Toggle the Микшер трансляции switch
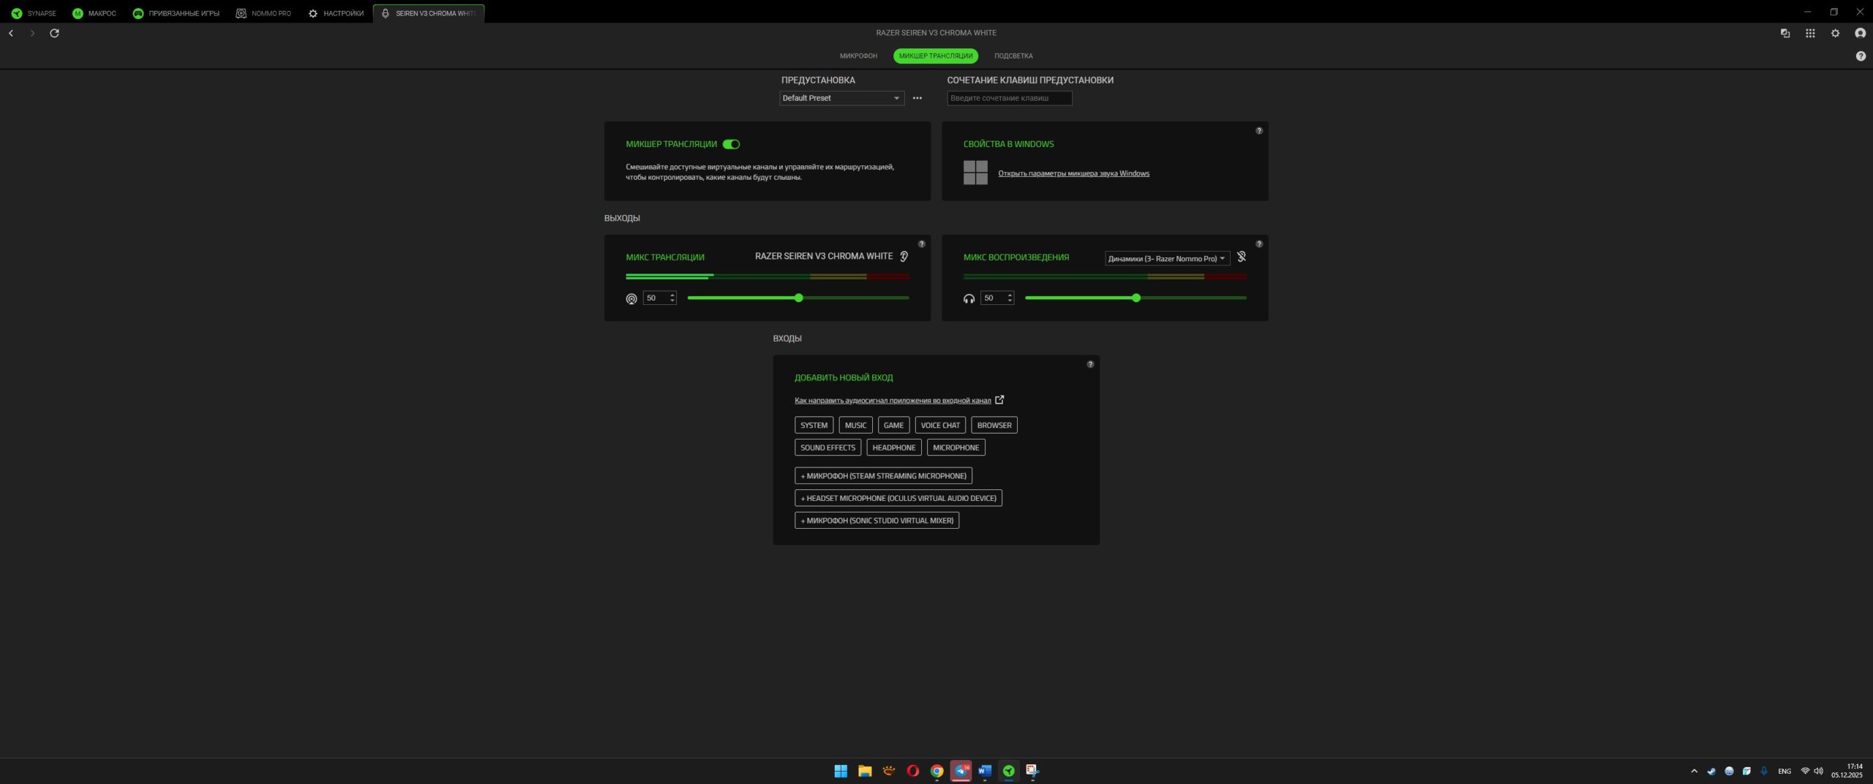The height and width of the screenshot is (784, 1873). [x=732, y=145]
